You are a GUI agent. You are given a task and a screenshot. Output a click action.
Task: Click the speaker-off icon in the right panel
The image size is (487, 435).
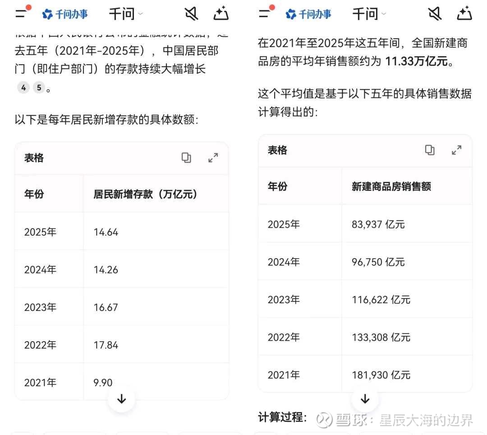(x=435, y=14)
